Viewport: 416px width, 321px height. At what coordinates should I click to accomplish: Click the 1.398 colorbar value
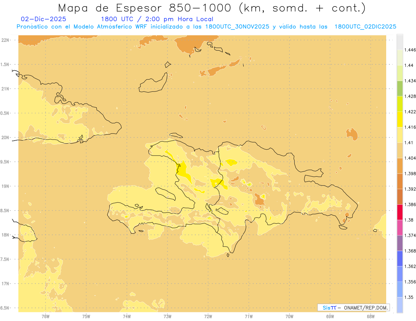pyautogui.click(x=410, y=173)
